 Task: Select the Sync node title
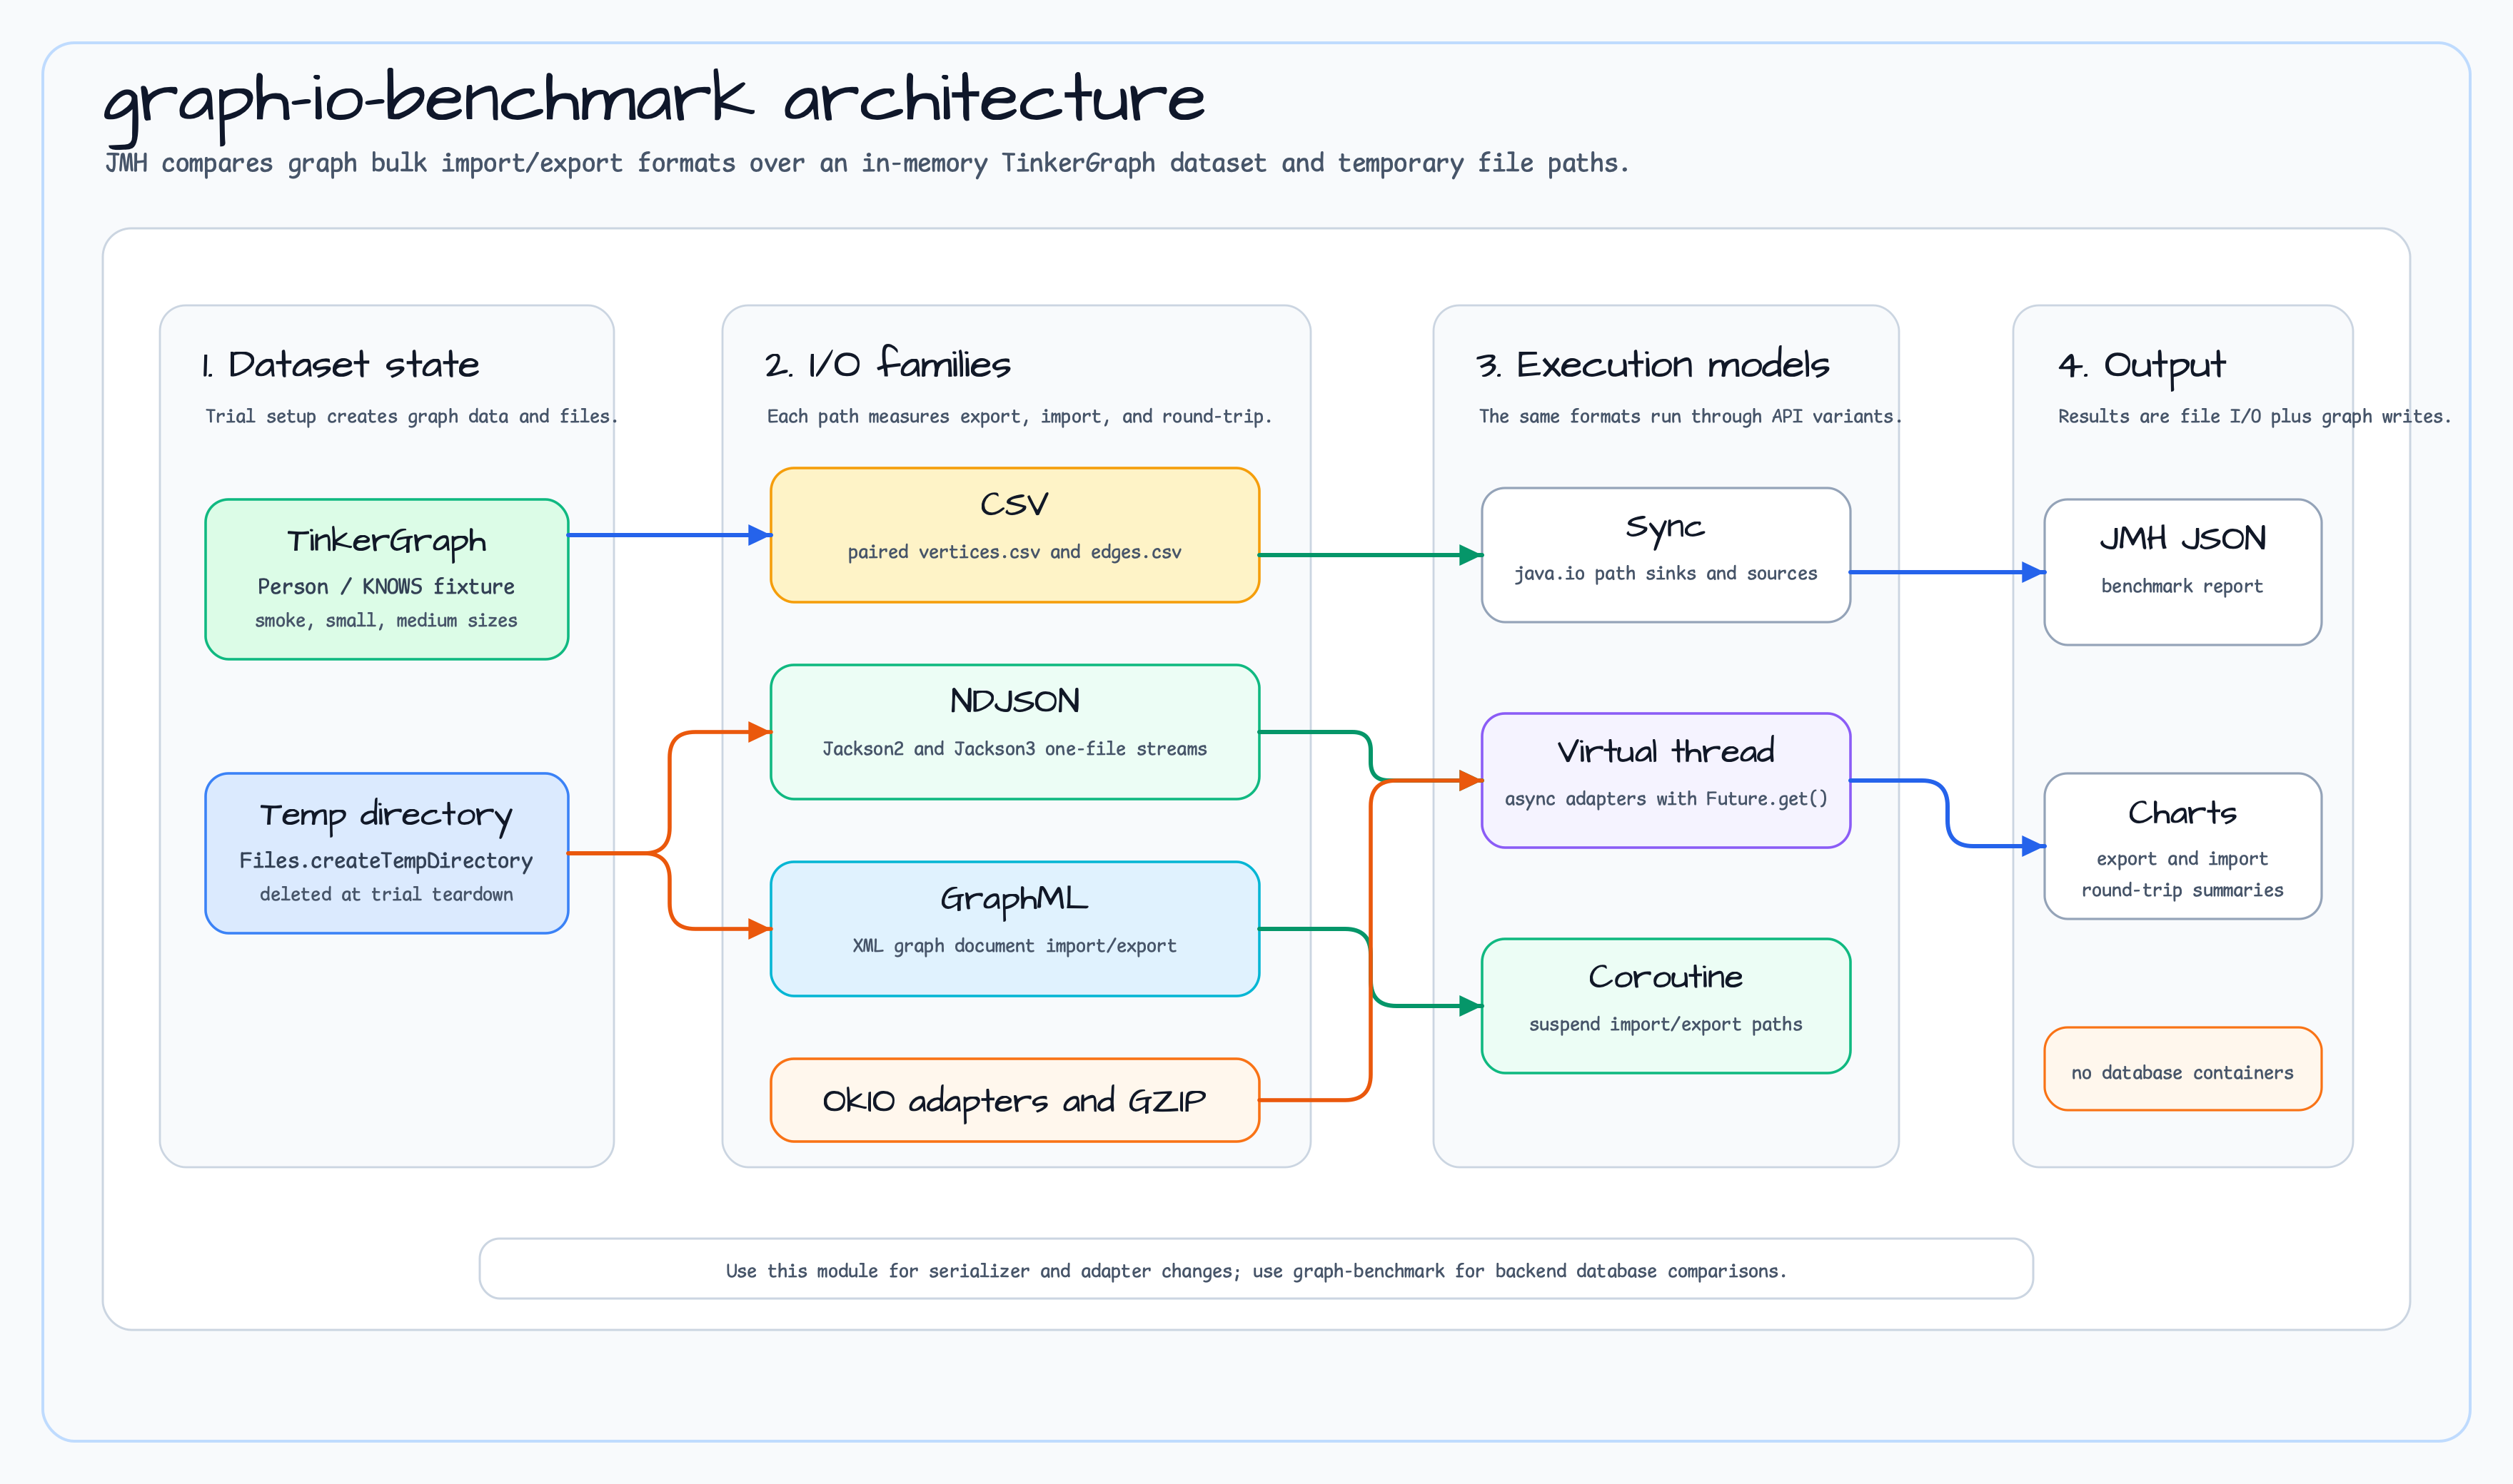pos(1666,528)
